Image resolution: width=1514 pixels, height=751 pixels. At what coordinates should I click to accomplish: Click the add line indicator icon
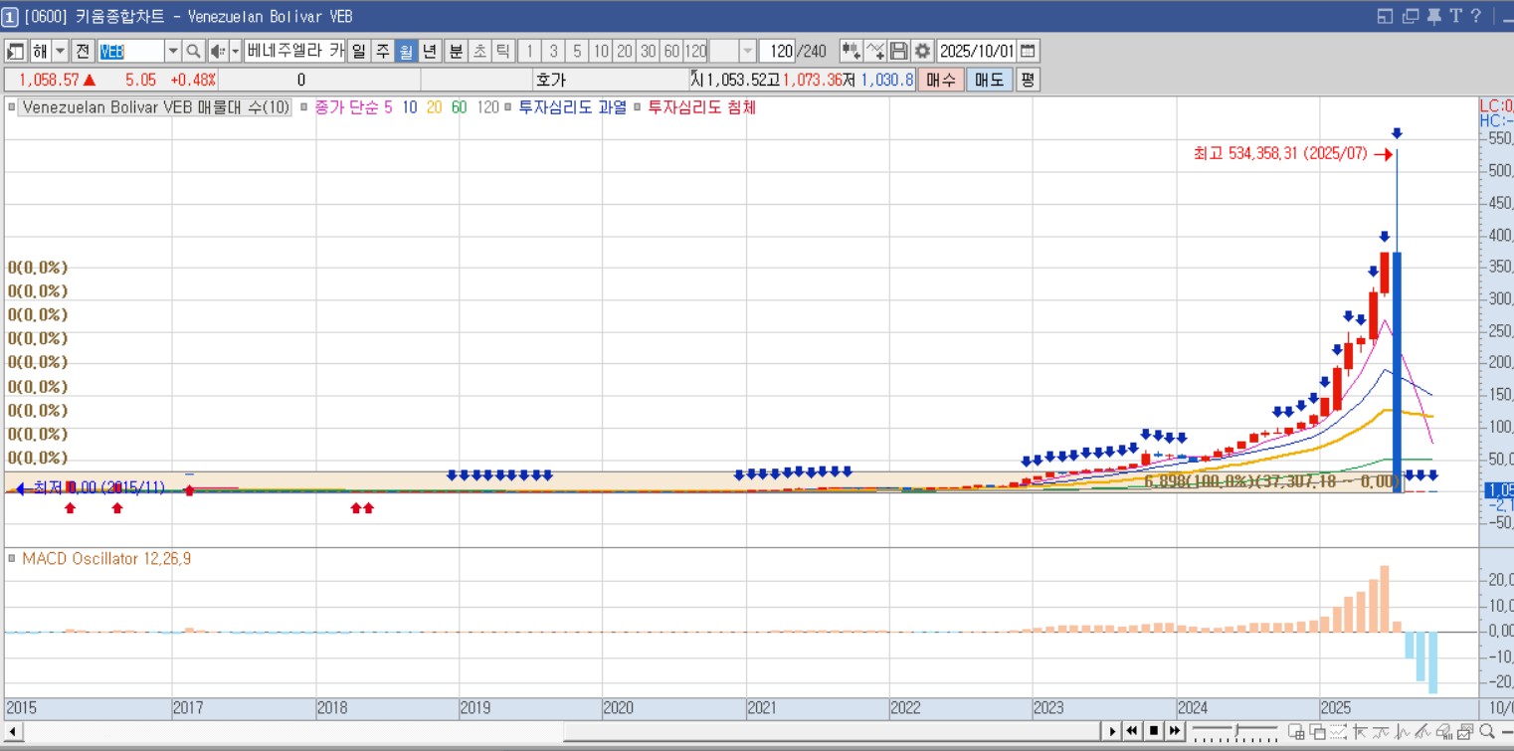pyautogui.click(x=875, y=51)
